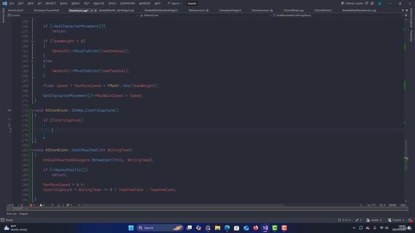The height and width of the screenshot is (233, 415).
Task: Close the StormCore.cpp tab
Action: click(x=95, y=10)
